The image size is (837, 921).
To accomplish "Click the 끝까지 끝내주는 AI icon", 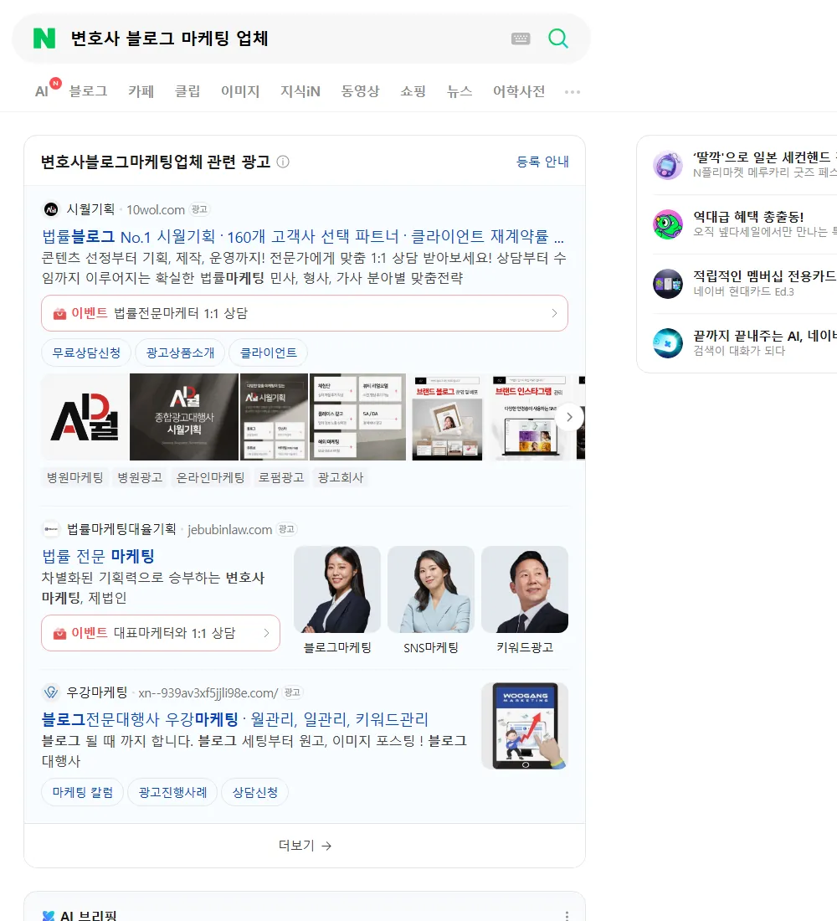I will 668,343.
